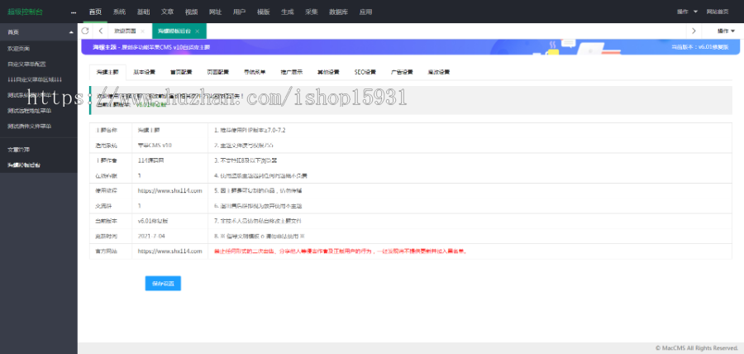The image size is (744, 354).
Task: Open 欢迎页面 in the sidebar
Action: 18,49
